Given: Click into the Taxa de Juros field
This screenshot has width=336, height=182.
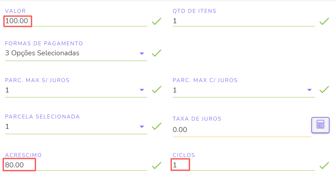Looking at the screenshot, I should [239, 130].
